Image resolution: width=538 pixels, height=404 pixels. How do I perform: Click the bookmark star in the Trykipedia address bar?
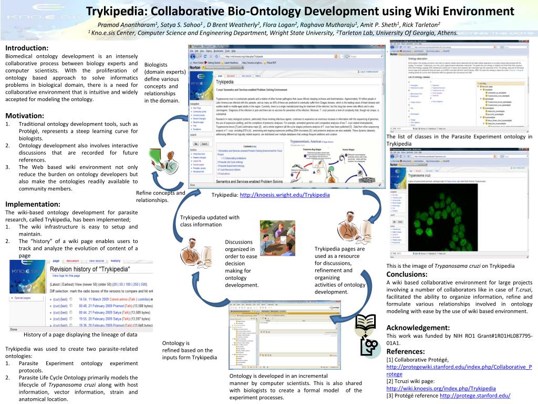pyautogui.click(x=339, y=56)
